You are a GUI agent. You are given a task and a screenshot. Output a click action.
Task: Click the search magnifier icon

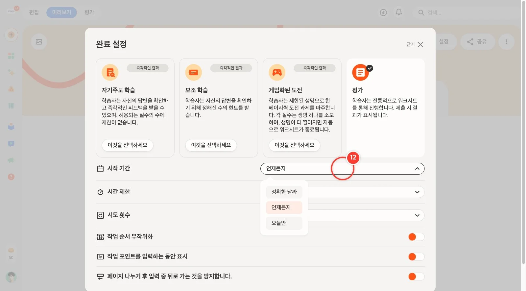(x=421, y=12)
